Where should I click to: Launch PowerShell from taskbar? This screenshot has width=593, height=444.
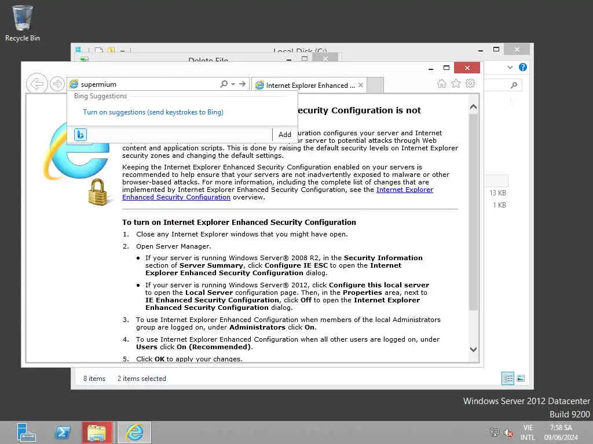(x=63, y=432)
